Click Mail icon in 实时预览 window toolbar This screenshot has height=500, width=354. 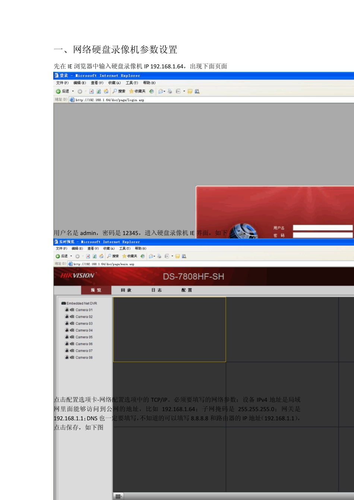point(152,256)
